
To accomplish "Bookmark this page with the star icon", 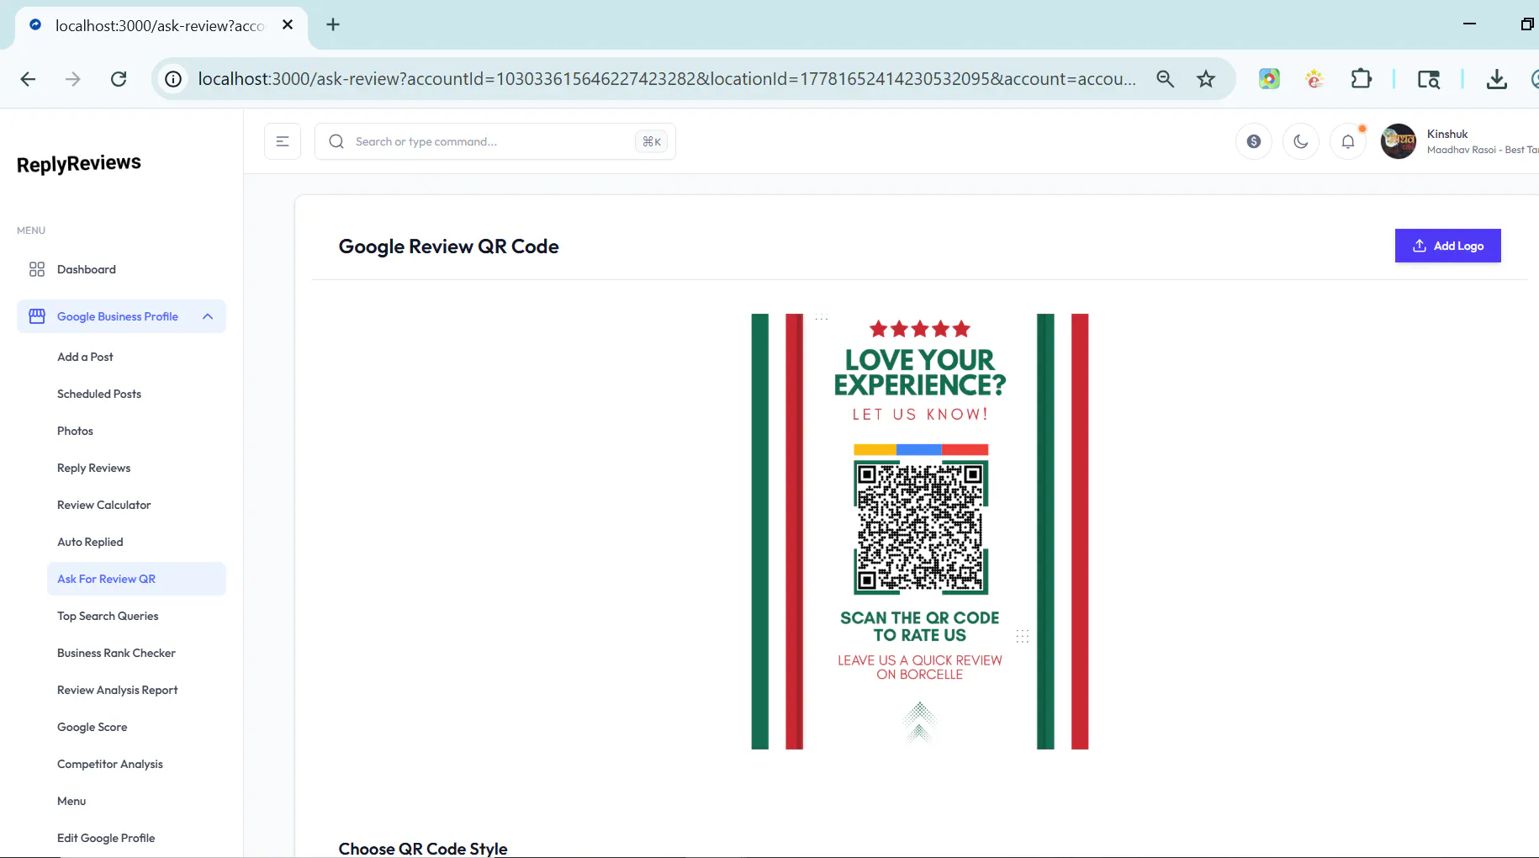I will [1206, 79].
